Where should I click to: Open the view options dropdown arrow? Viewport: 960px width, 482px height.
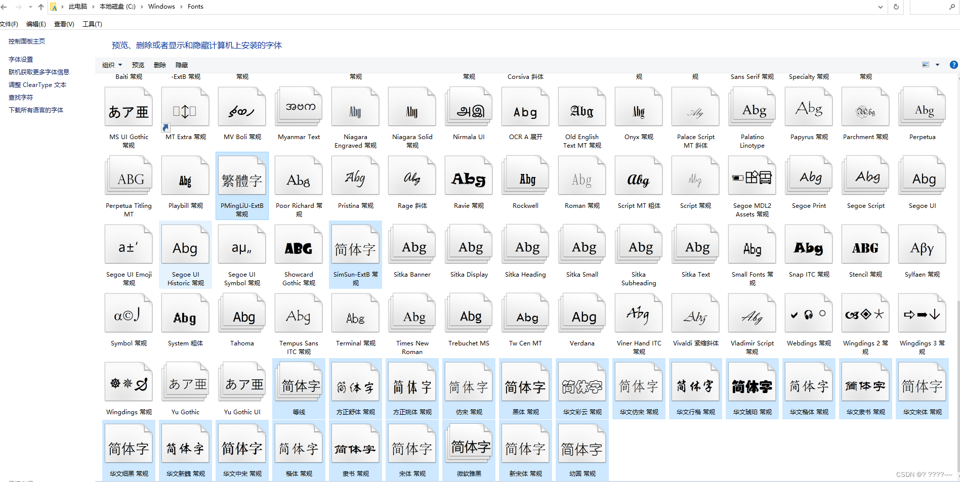[x=937, y=65]
